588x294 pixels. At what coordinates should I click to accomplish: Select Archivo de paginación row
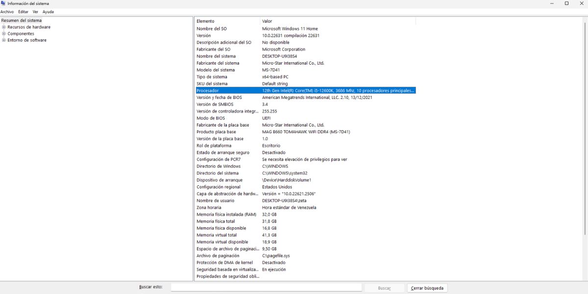tap(305, 255)
